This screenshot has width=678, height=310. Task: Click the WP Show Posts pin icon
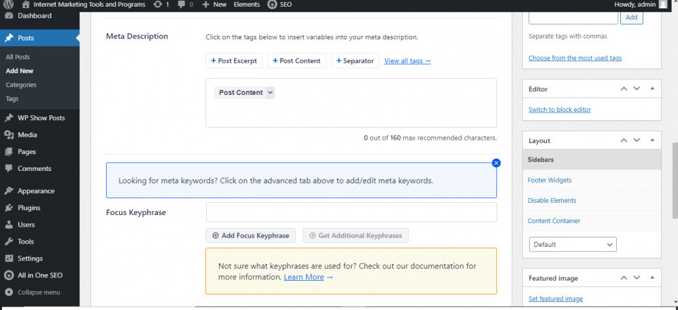pyautogui.click(x=9, y=118)
